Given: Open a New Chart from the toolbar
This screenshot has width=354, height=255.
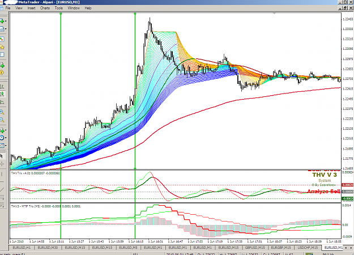Looking at the screenshot, I should (x=2, y=21).
